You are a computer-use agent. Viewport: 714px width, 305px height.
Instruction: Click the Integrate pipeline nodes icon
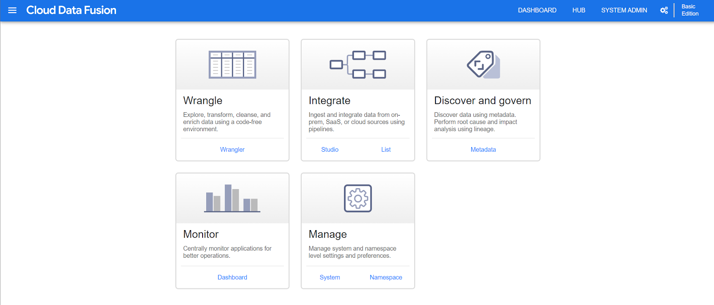[358, 65]
